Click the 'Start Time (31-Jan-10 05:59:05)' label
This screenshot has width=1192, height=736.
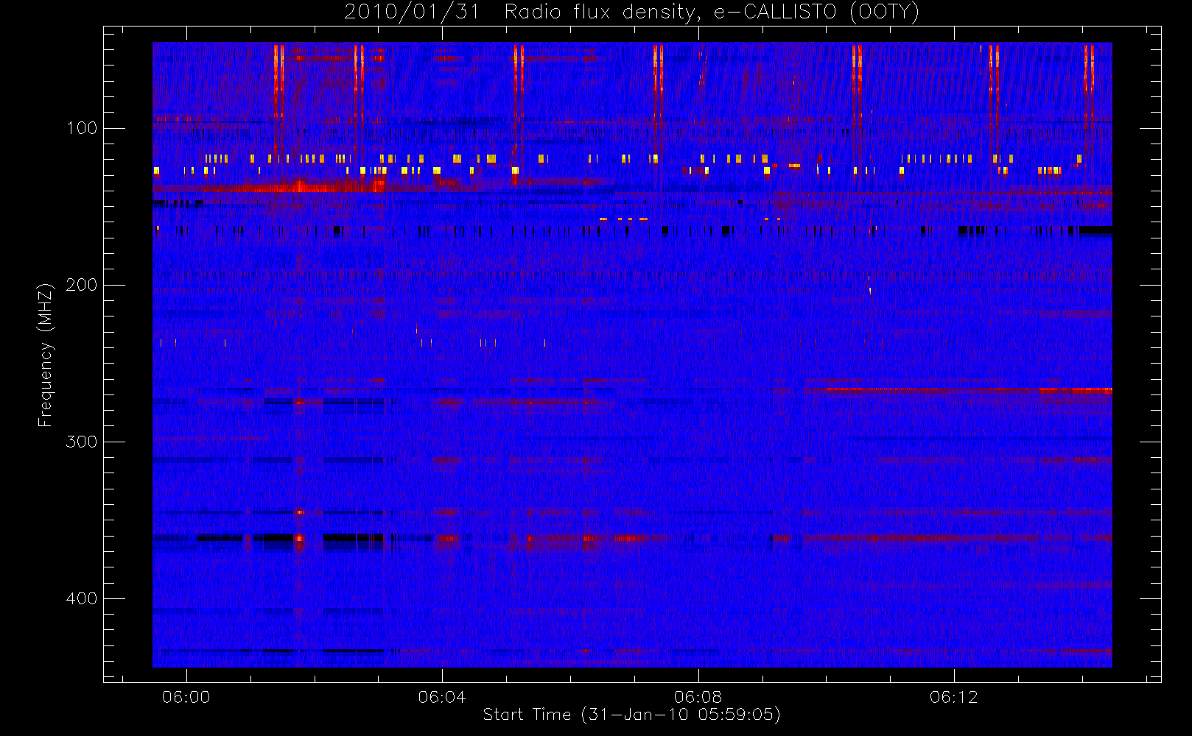(631, 715)
